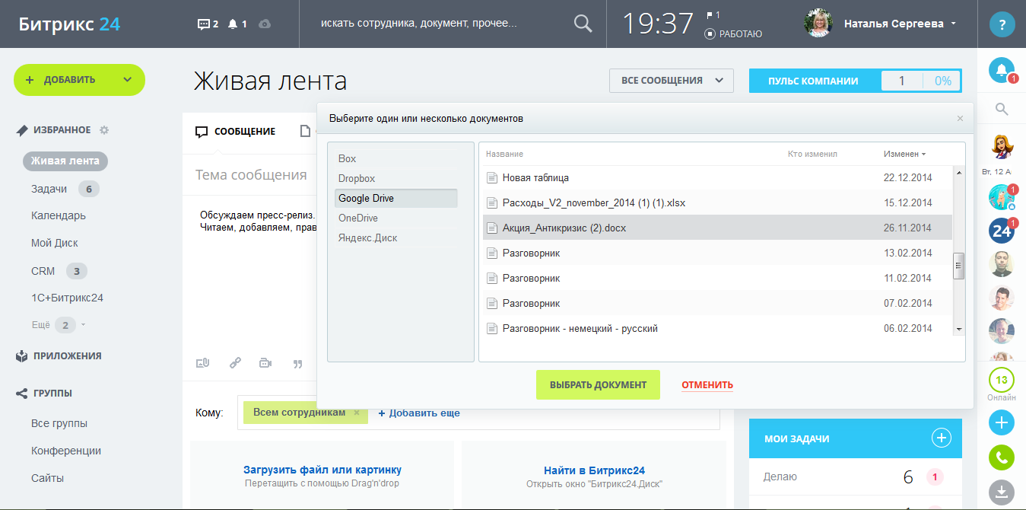
Task: Click the link insert icon in editor
Action: click(235, 363)
